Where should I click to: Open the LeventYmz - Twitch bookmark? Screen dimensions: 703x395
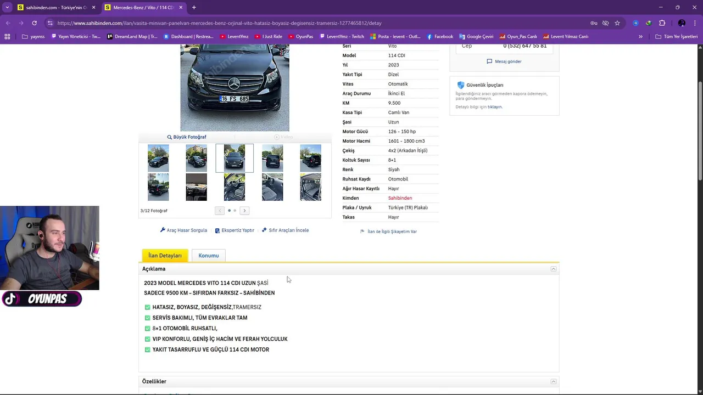click(342, 36)
